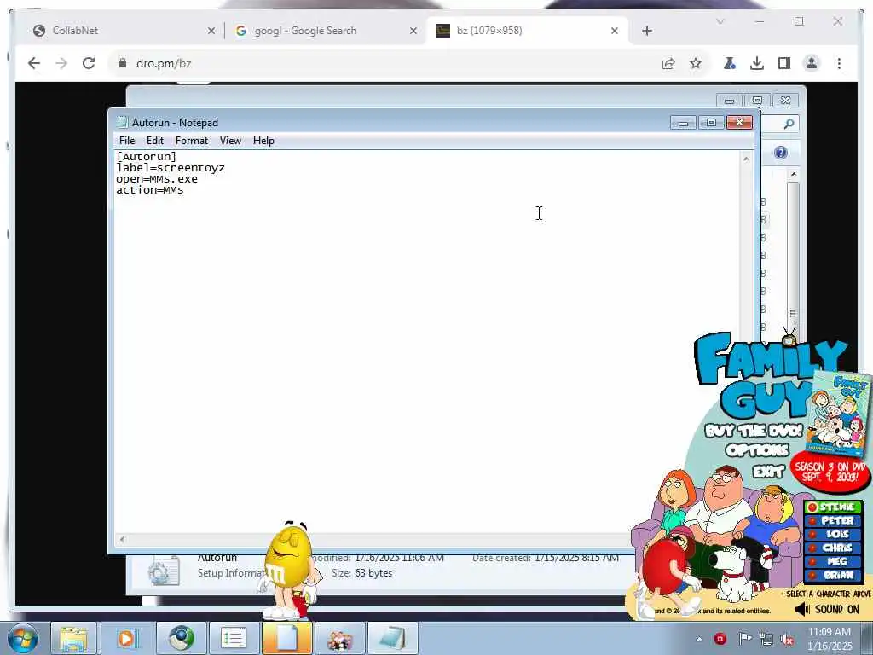
Task: Open the Windows Start orb
Action: coord(23,638)
